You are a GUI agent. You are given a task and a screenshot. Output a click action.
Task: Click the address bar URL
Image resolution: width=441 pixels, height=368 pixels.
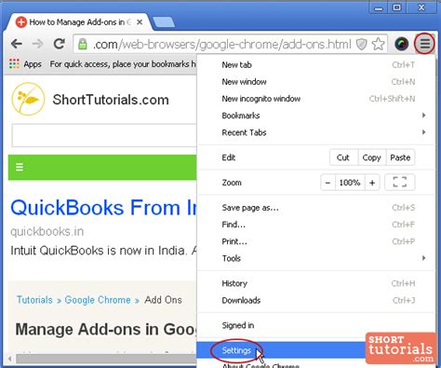click(x=222, y=45)
